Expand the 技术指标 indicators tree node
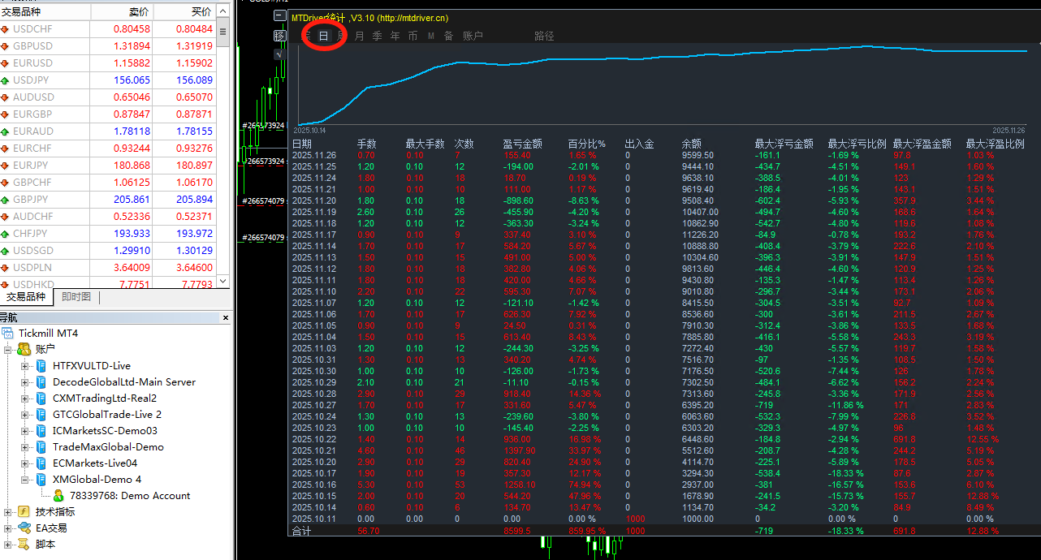Image resolution: width=1041 pixels, height=560 pixels. 8,512
